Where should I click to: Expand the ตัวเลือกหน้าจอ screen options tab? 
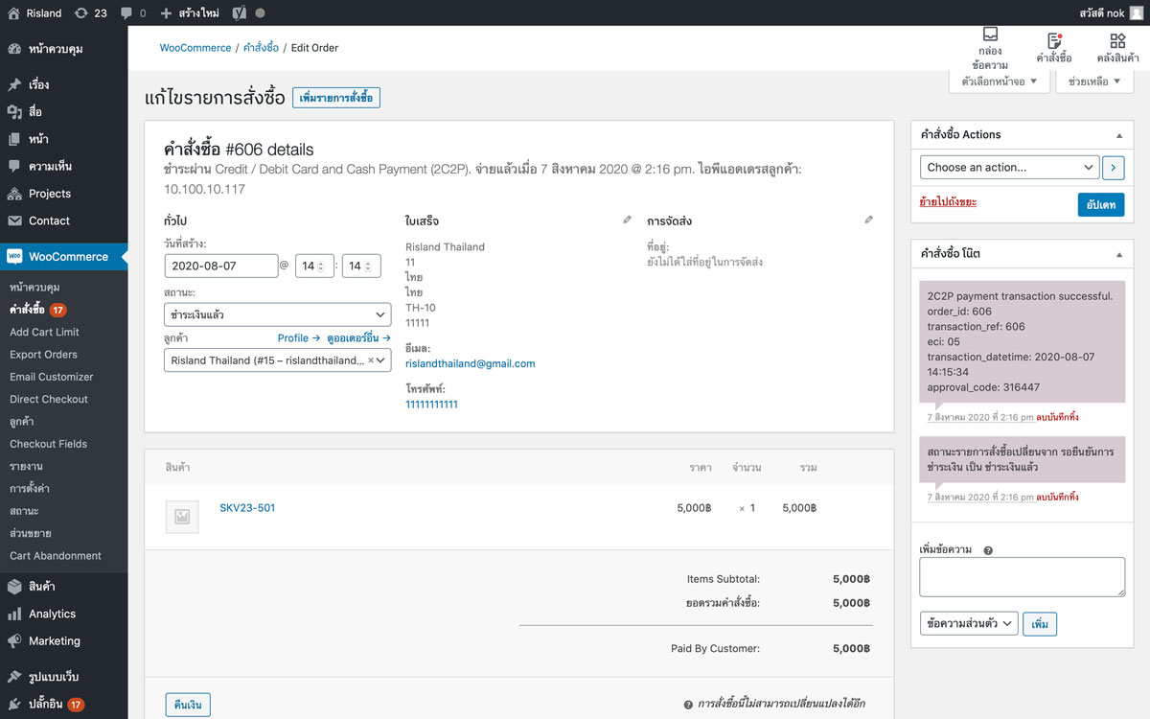[999, 81]
